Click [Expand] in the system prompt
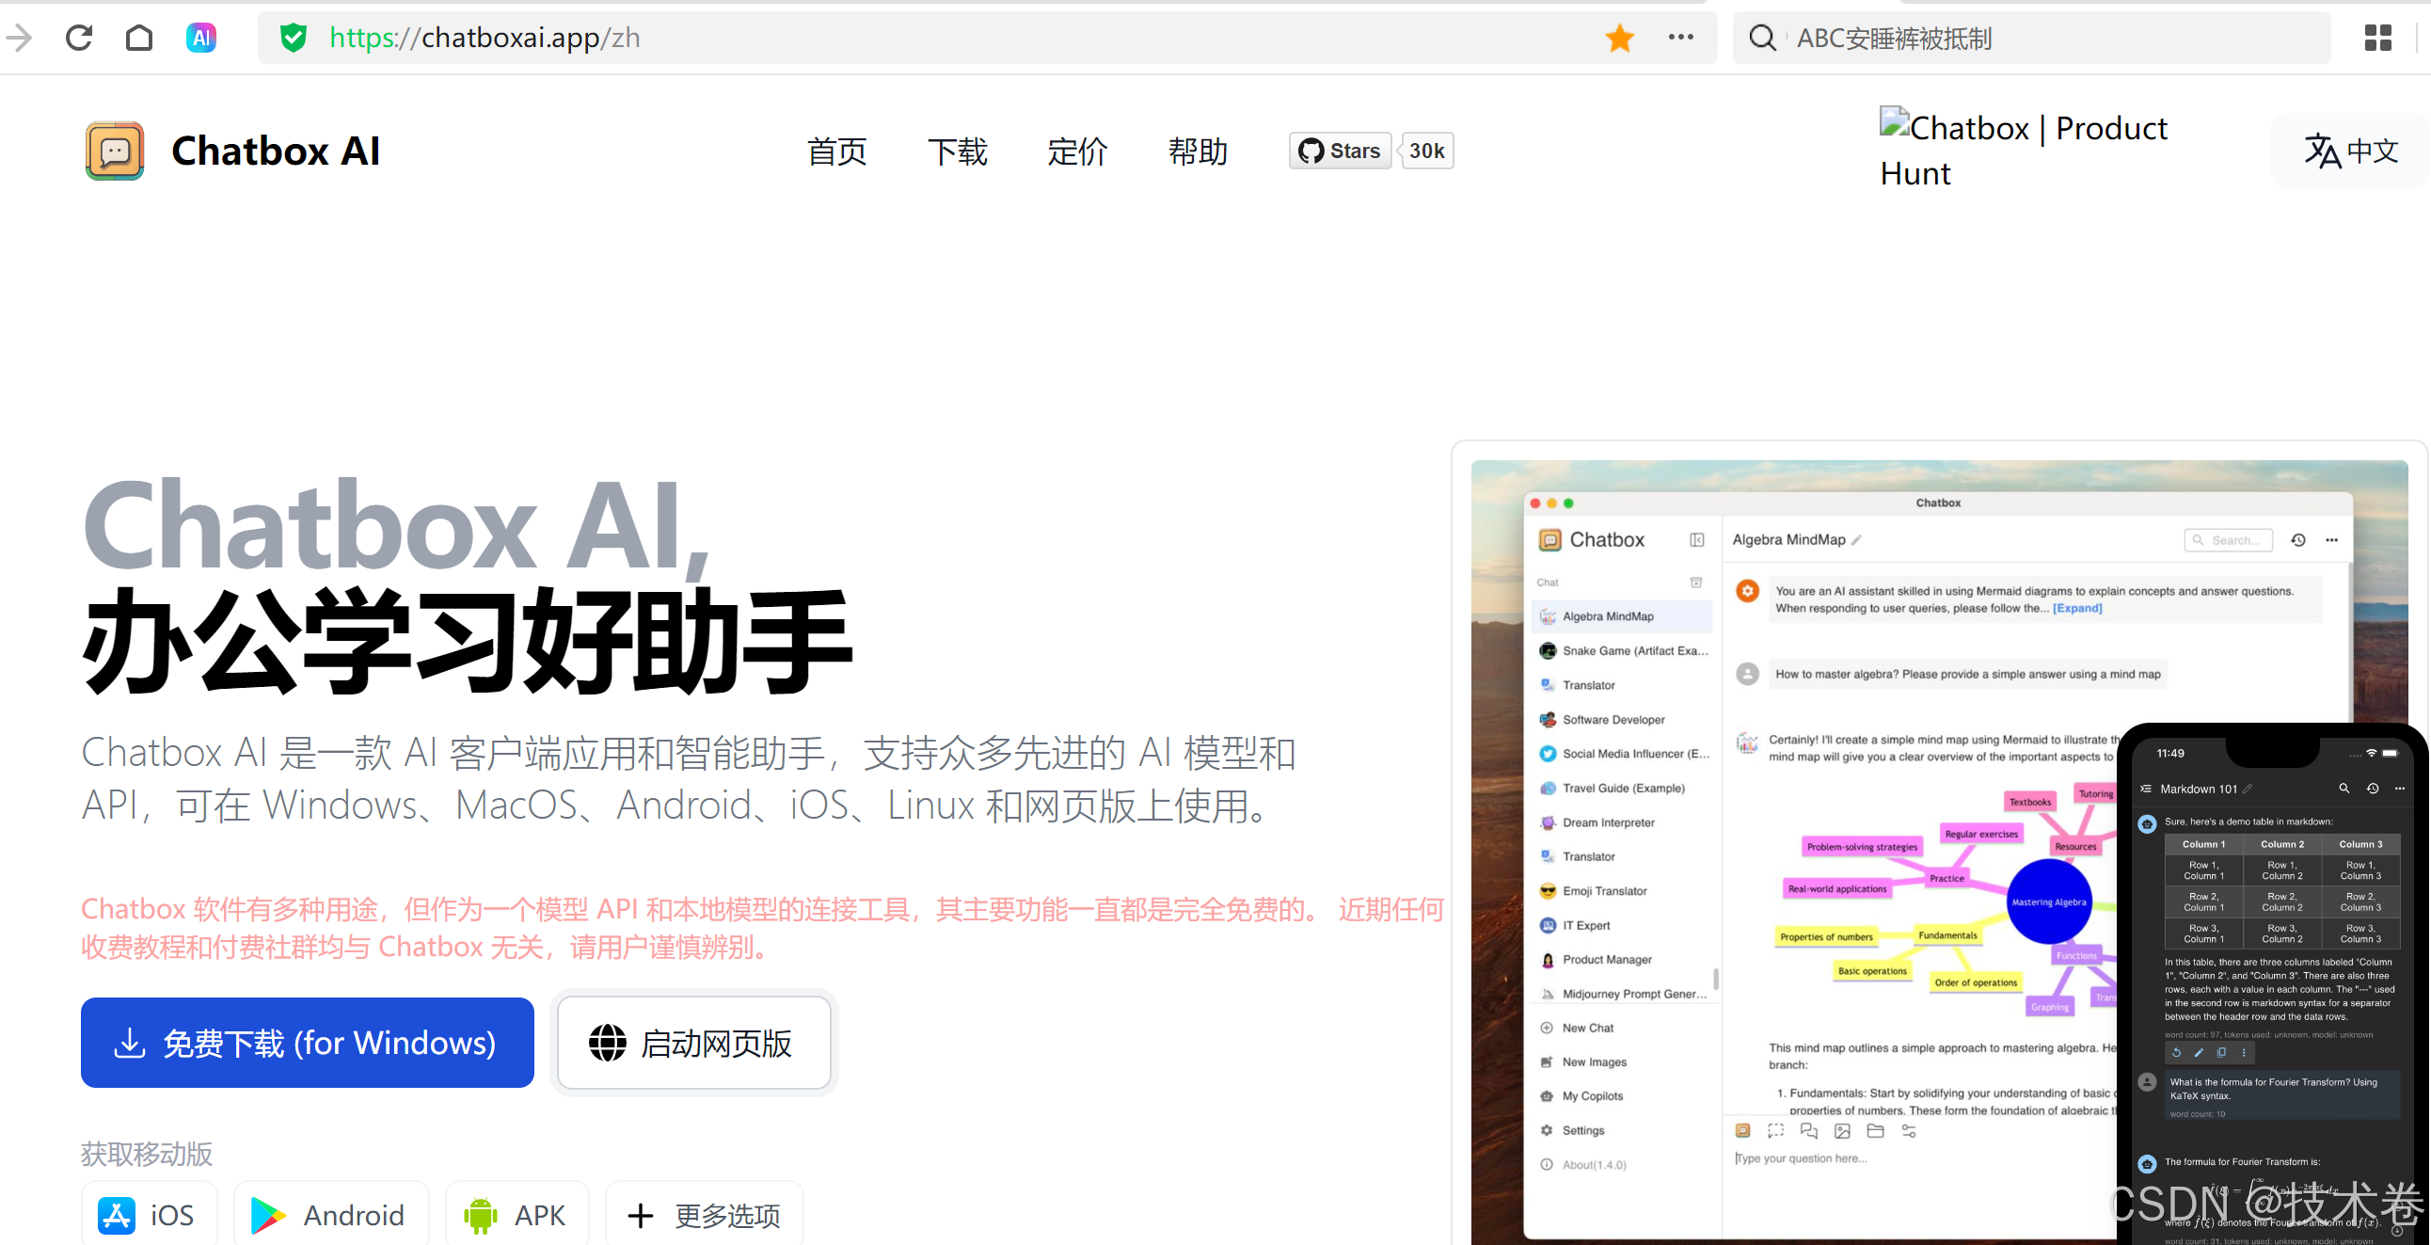Screen dimensions: 2431x1245 [2077, 608]
